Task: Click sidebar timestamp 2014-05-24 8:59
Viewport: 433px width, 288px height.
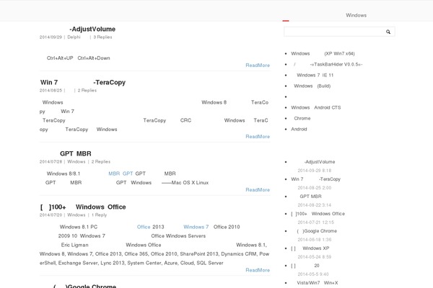Action: pyautogui.click(x=314, y=257)
